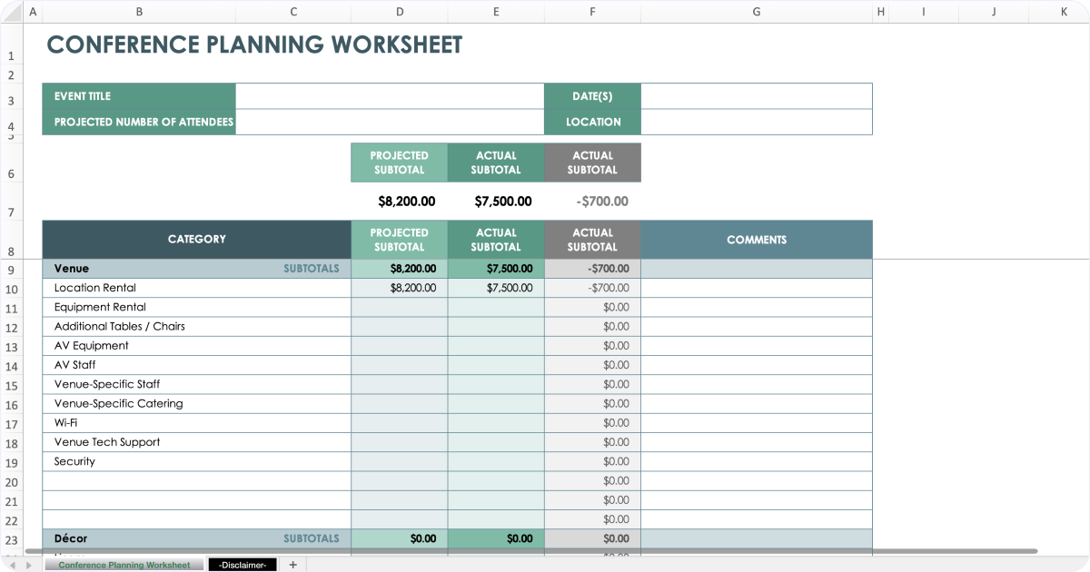Viewport: 1090px width, 572px height.
Task: Click the Date(s) entry field
Action: (x=756, y=95)
